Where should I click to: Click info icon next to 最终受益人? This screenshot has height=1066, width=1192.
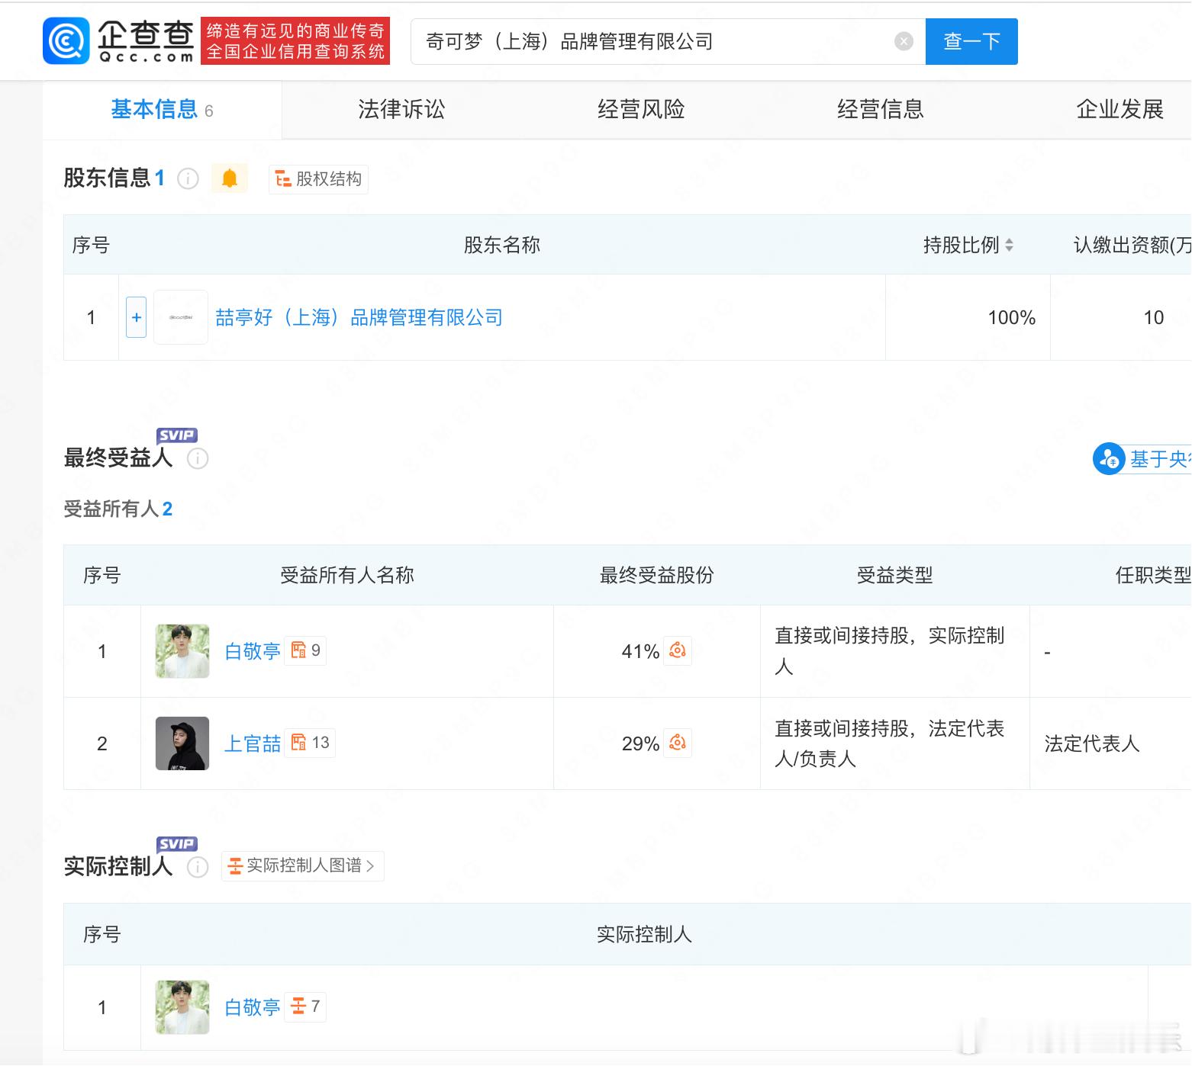pos(198,458)
